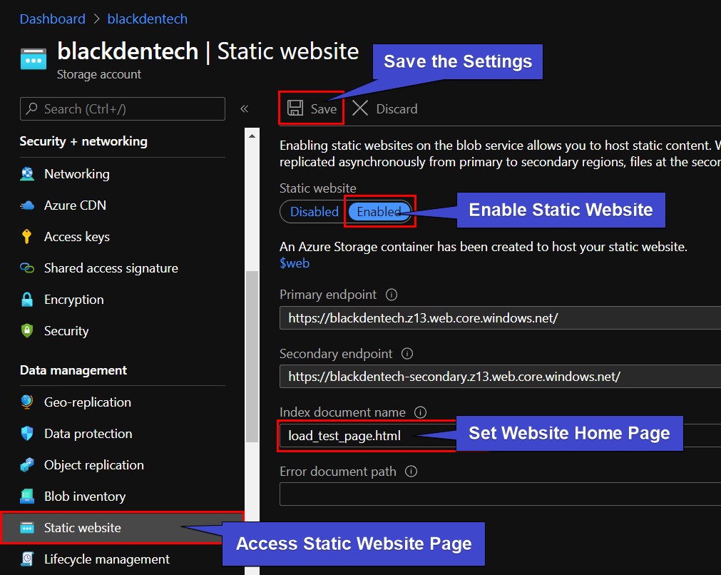Click the info icon next to Primary endpoint
The width and height of the screenshot is (721, 575).
(x=392, y=295)
